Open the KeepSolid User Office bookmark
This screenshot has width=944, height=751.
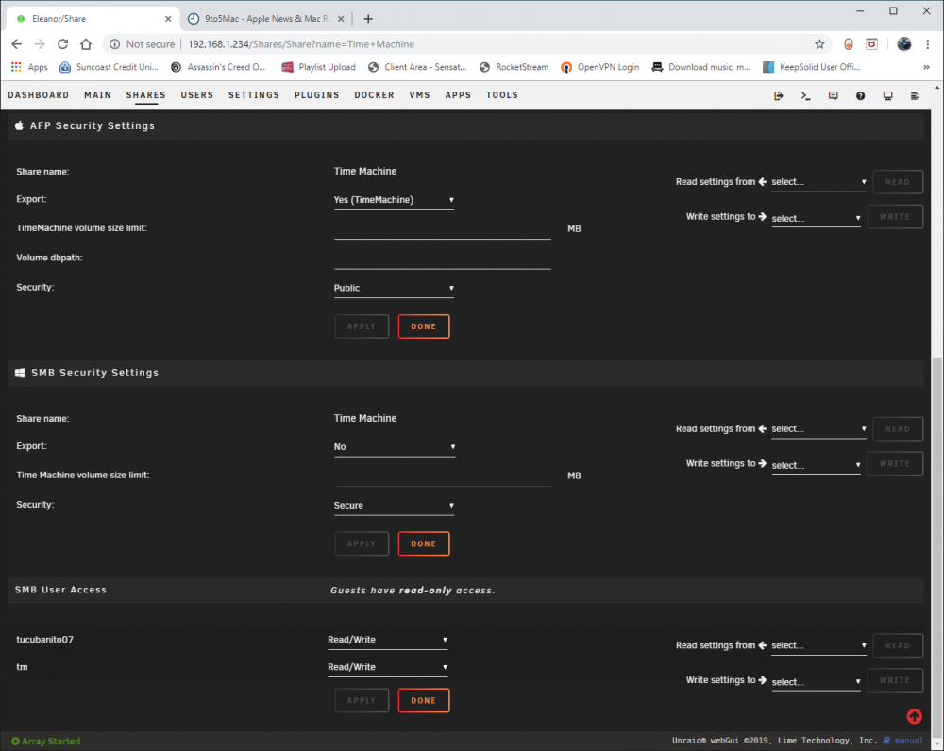point(811,67)
